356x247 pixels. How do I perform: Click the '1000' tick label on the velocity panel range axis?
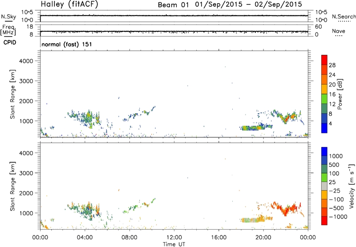point(26,213)
